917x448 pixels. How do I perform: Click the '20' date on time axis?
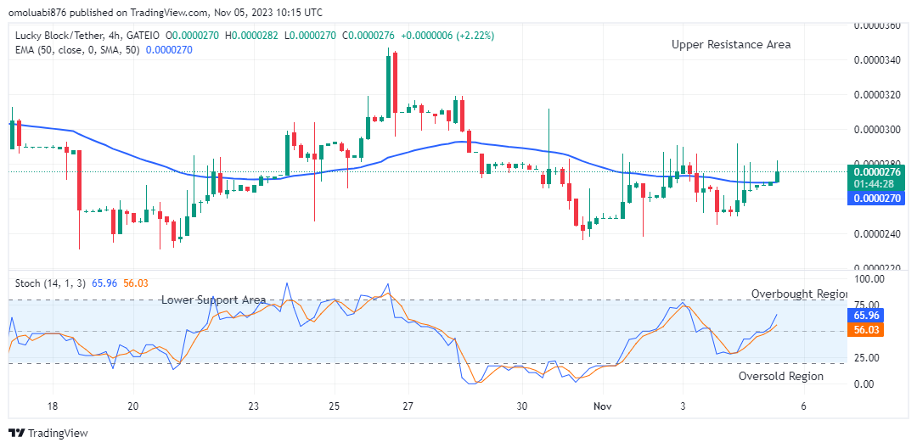133,406
